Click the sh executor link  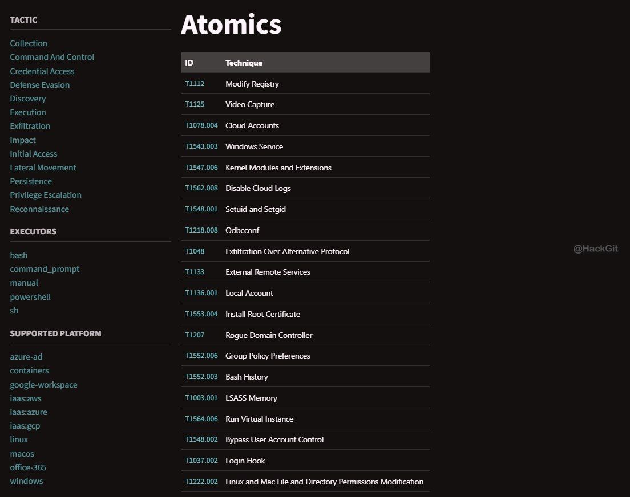click(x=14, y=311)
